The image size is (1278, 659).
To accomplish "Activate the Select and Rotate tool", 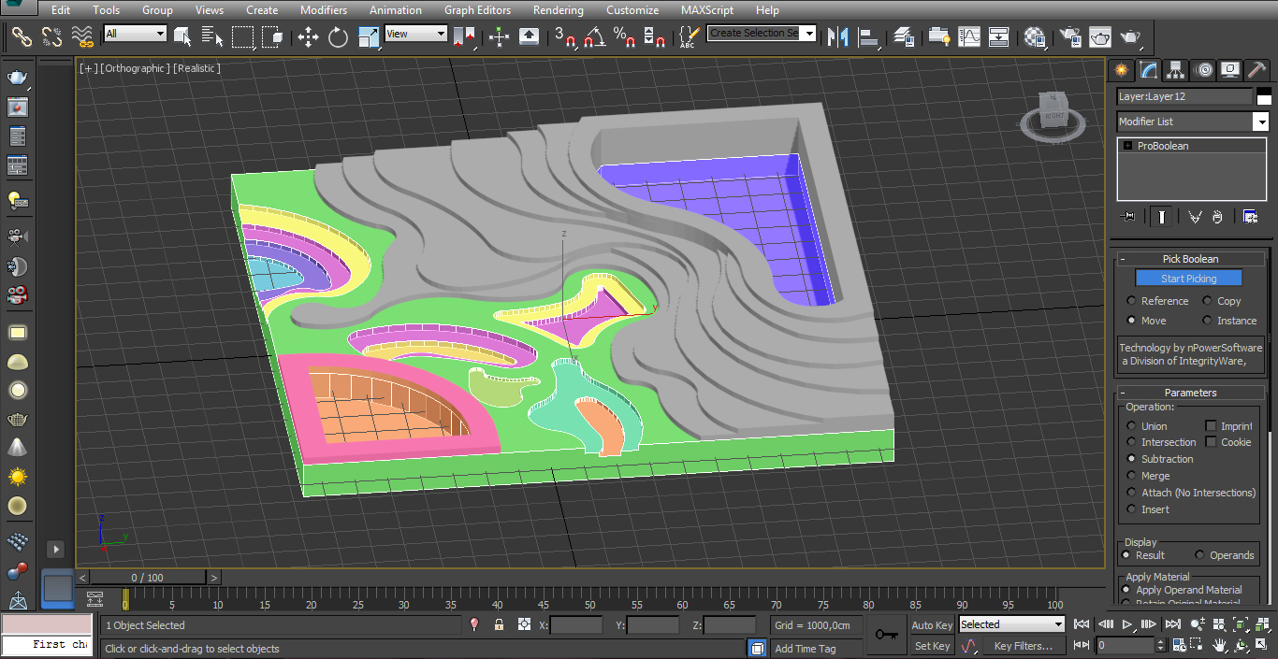I will [x=338, y=36].
